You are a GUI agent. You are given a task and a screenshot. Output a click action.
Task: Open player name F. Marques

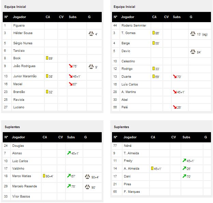132,192
